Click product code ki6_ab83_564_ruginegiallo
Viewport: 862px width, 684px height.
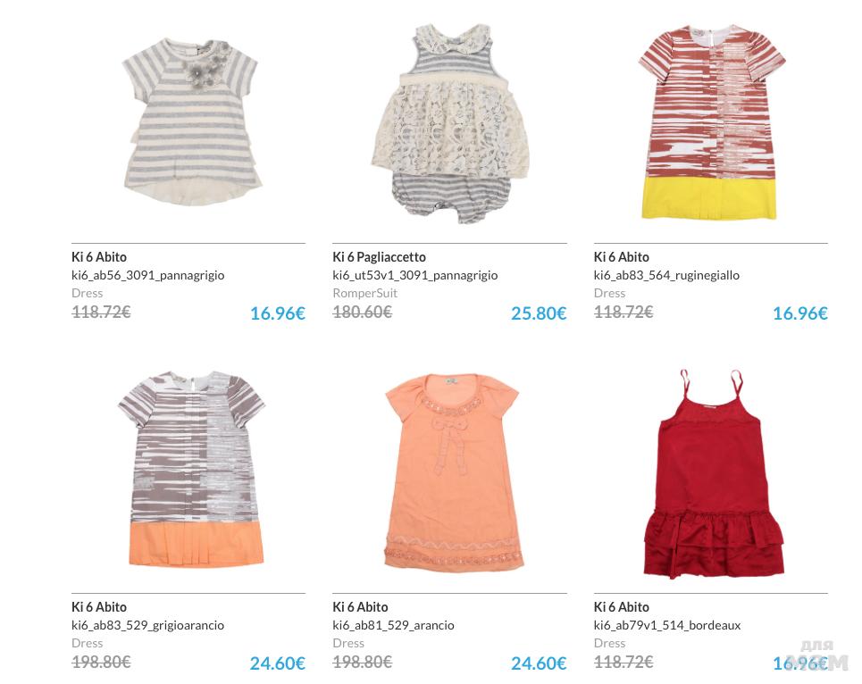pos(666,275)
